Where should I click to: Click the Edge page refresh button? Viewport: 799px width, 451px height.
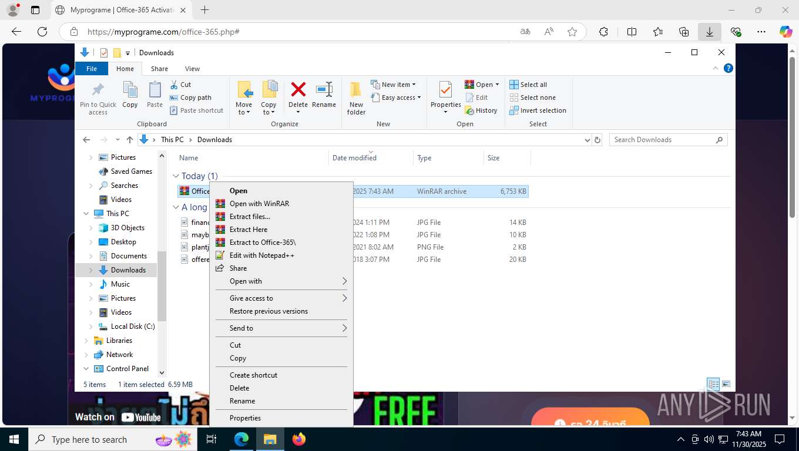click(42, 32)
